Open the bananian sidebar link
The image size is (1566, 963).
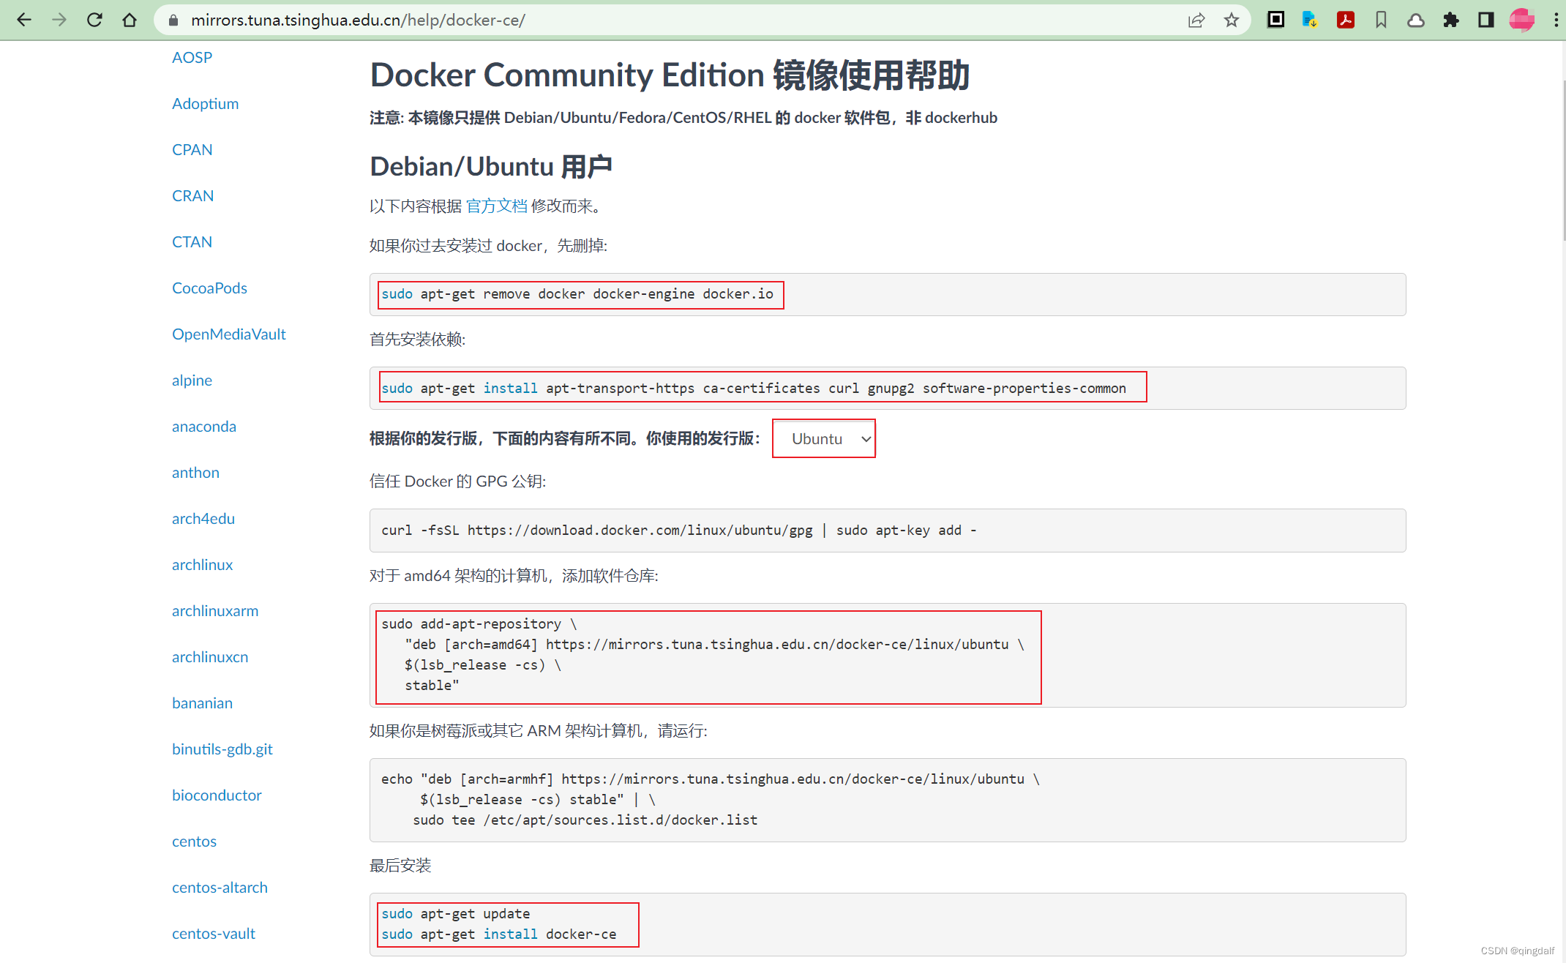(202, 702)
